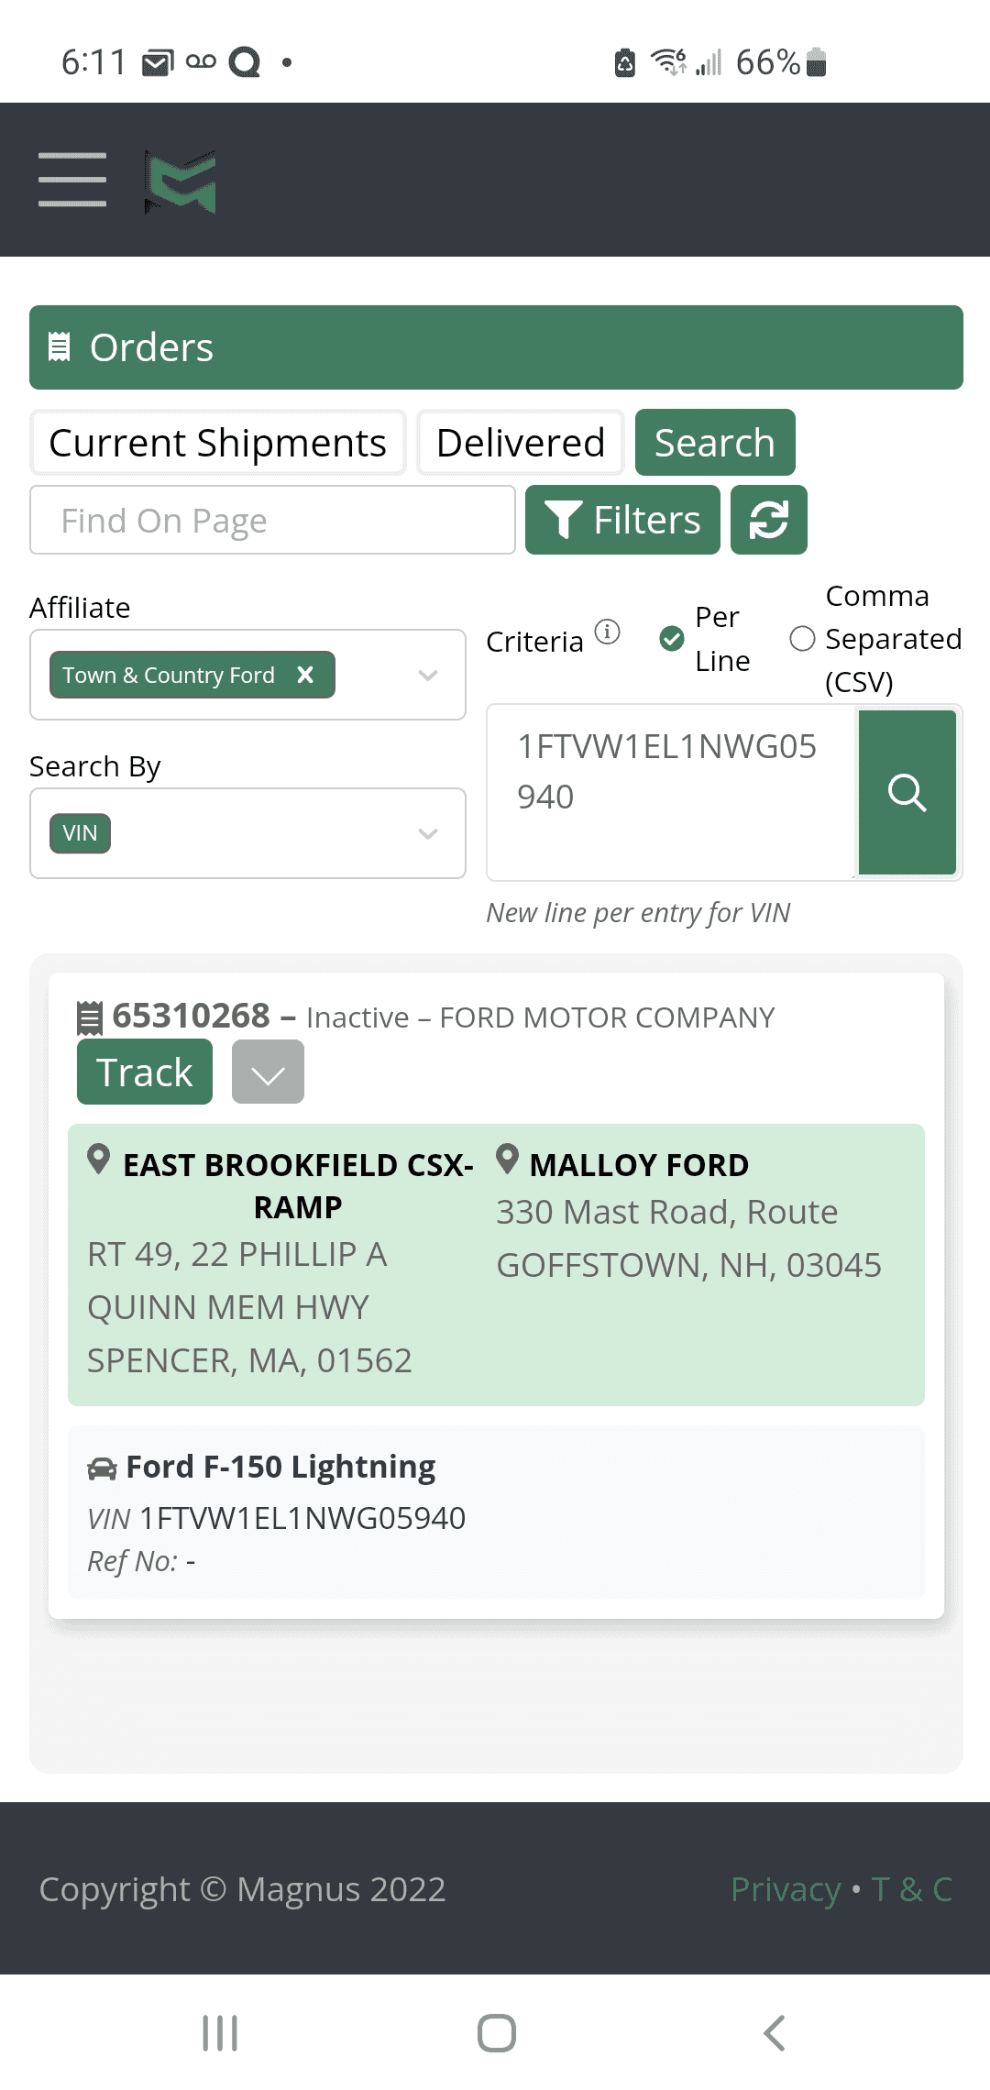Click the Track button for order

[x=145, y=1072]
